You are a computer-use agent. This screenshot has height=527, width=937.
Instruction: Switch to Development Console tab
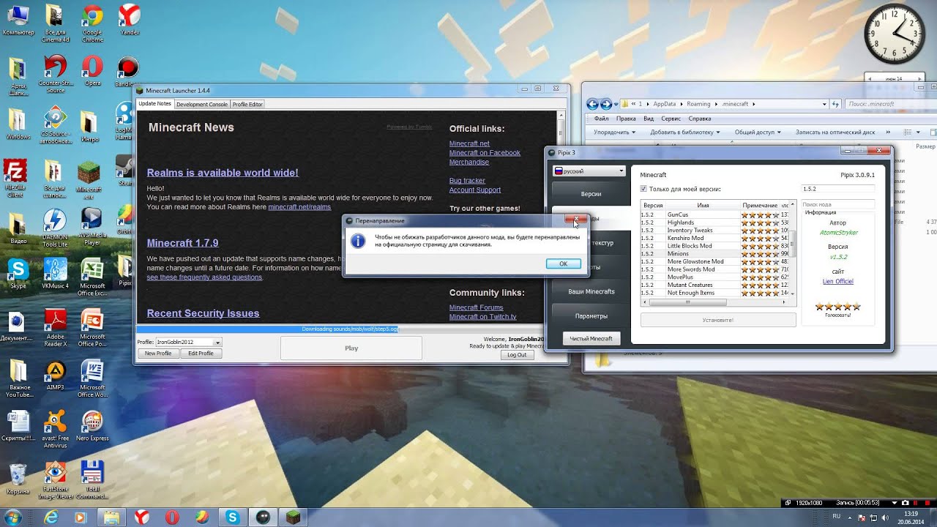[201, 104]
